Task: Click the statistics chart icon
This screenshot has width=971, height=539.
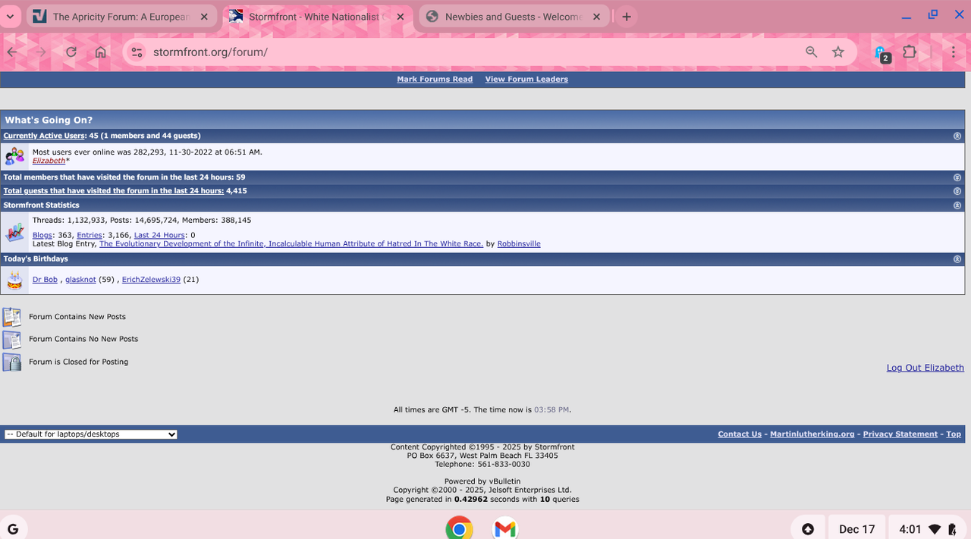Action: [15, 232]
